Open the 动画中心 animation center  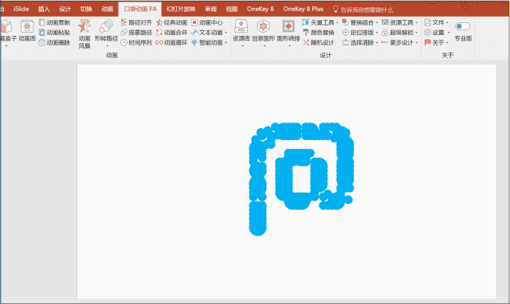(x=207, y=22)
